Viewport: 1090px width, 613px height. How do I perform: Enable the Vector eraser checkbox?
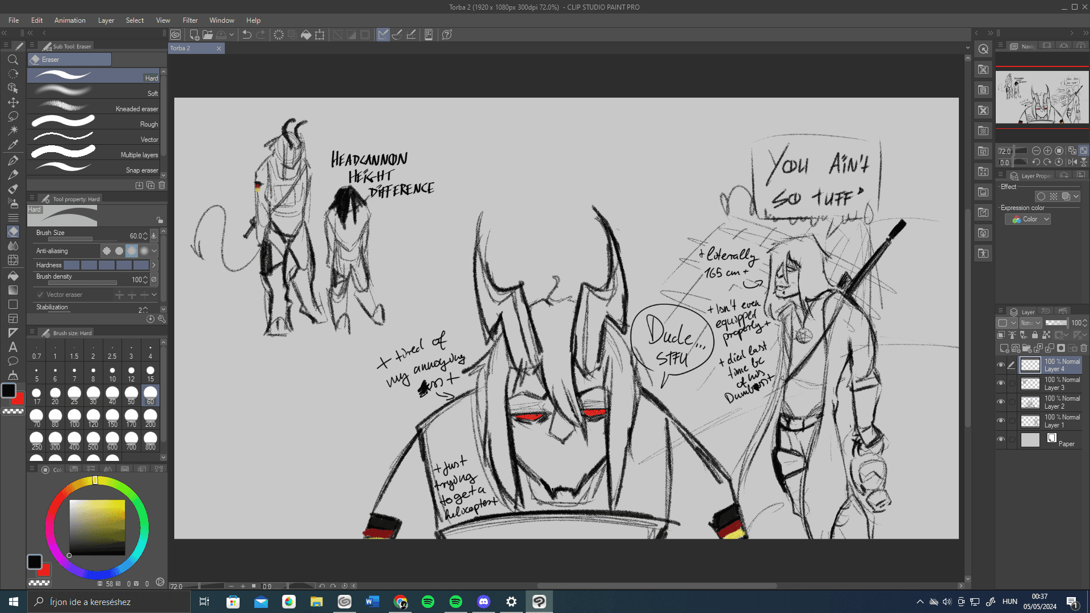click(x=40, y=295)
